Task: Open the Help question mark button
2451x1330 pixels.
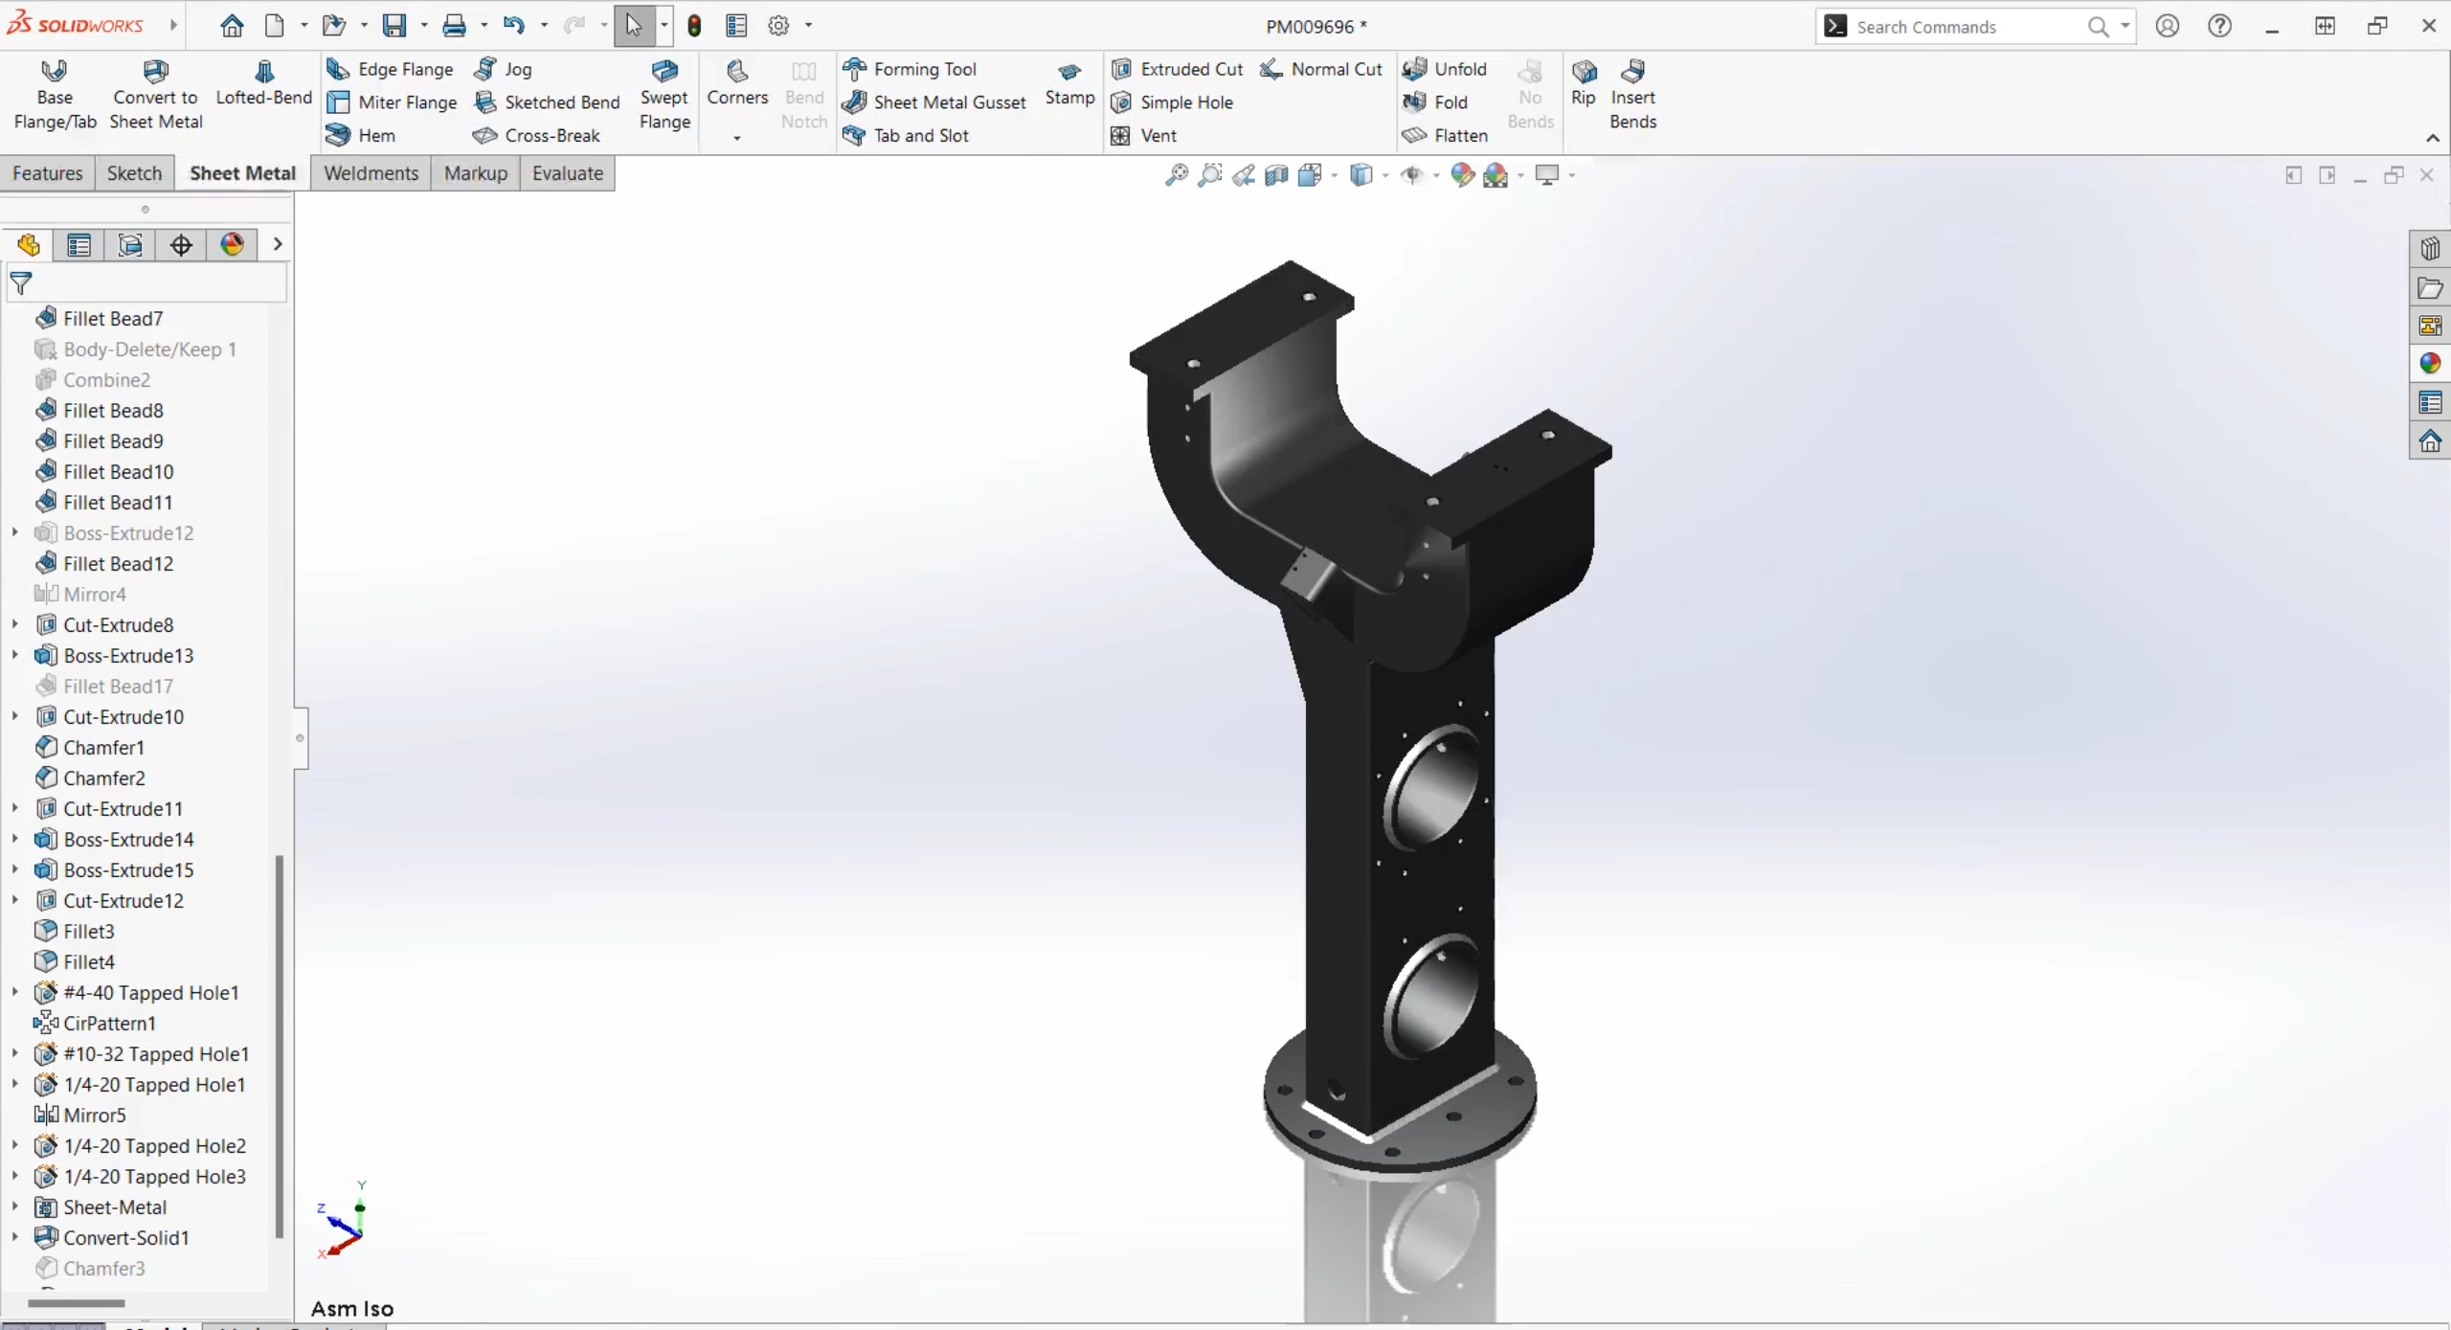Action: [x=2219, y=26]
